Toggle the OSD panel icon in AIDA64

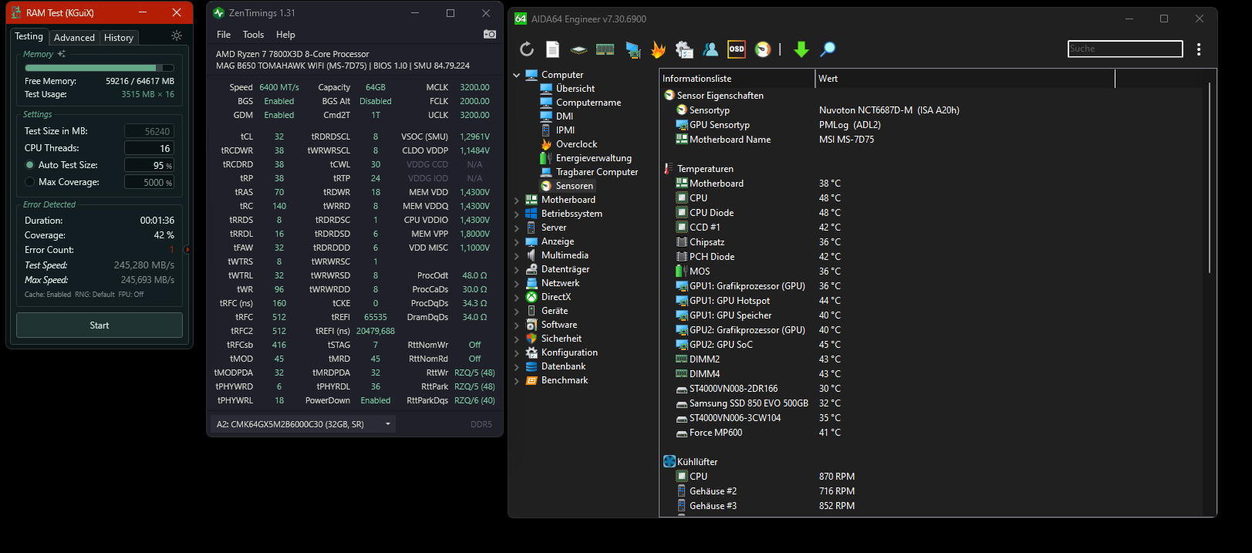click(737, 49)
